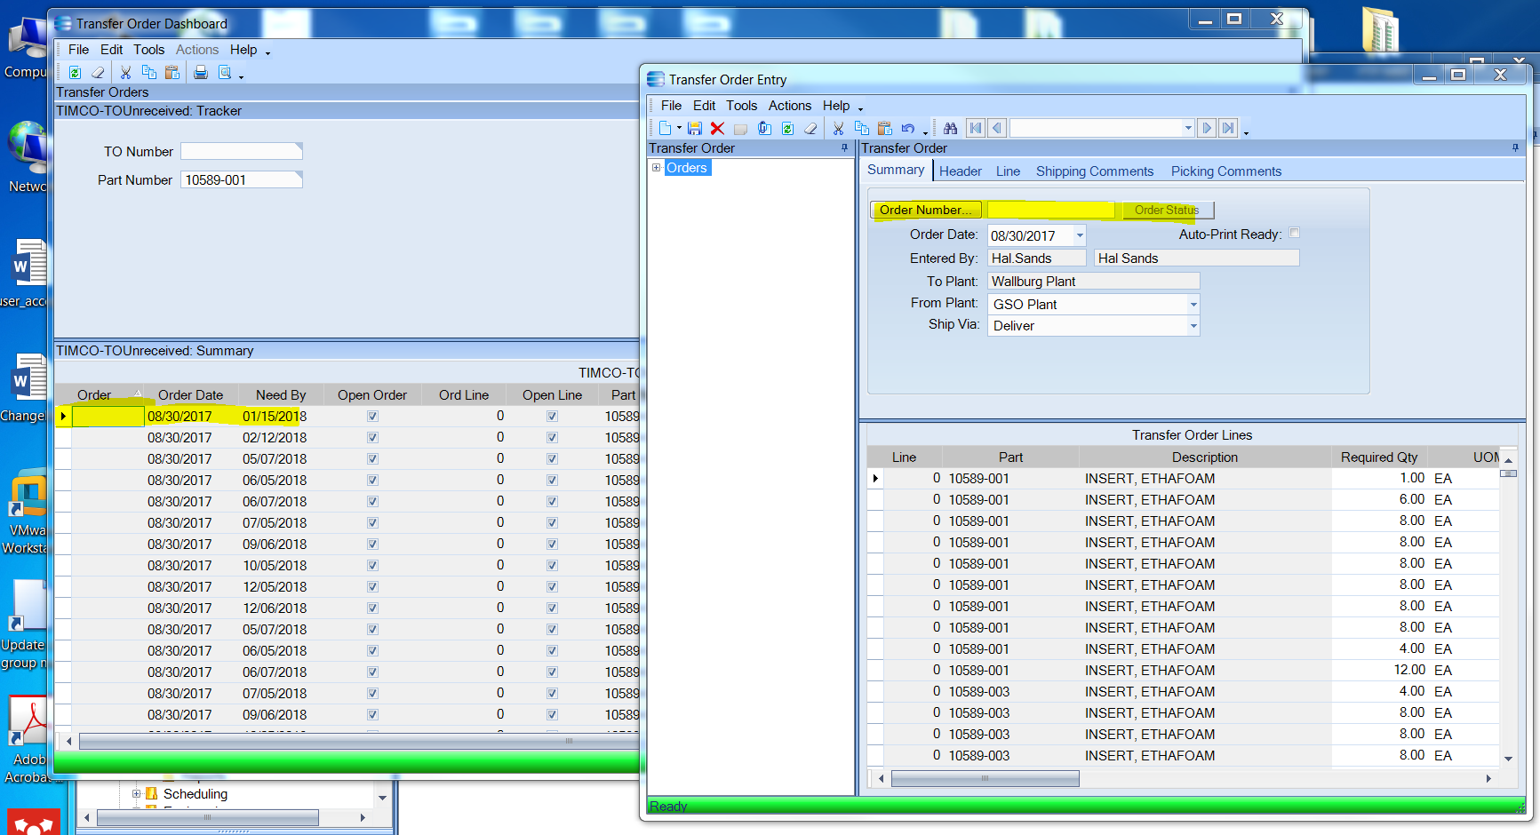Open the navigation toolbar options dropdown in Transfer Order Entry

coord(1246,132)
